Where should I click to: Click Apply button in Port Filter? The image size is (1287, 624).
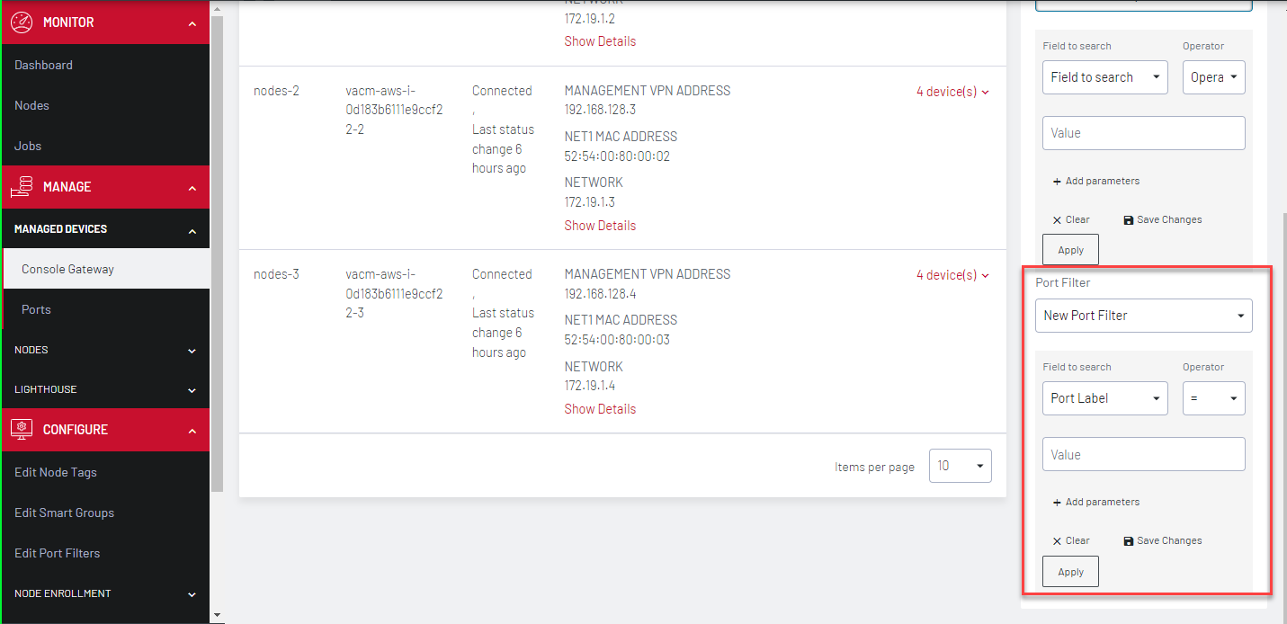click(x=1070, y=572)
